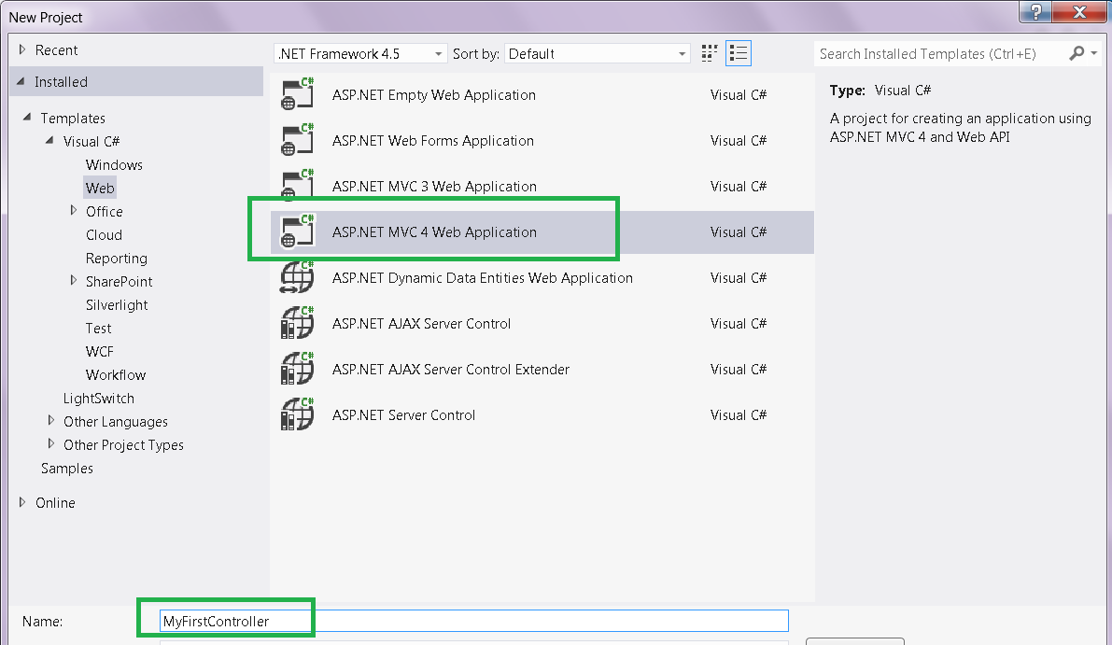Select the Silverlight template category
This screenshot has width=1112, height=645.
(x=117, y=305)
